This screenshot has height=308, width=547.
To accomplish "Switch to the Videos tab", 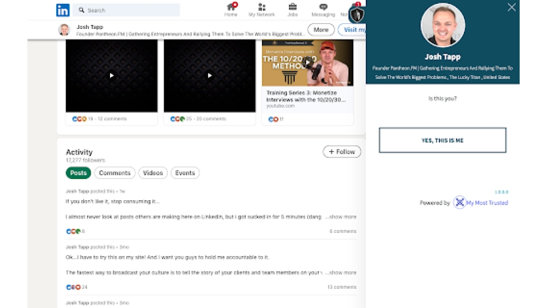I will pyautogui.click(x=153, y=173).
